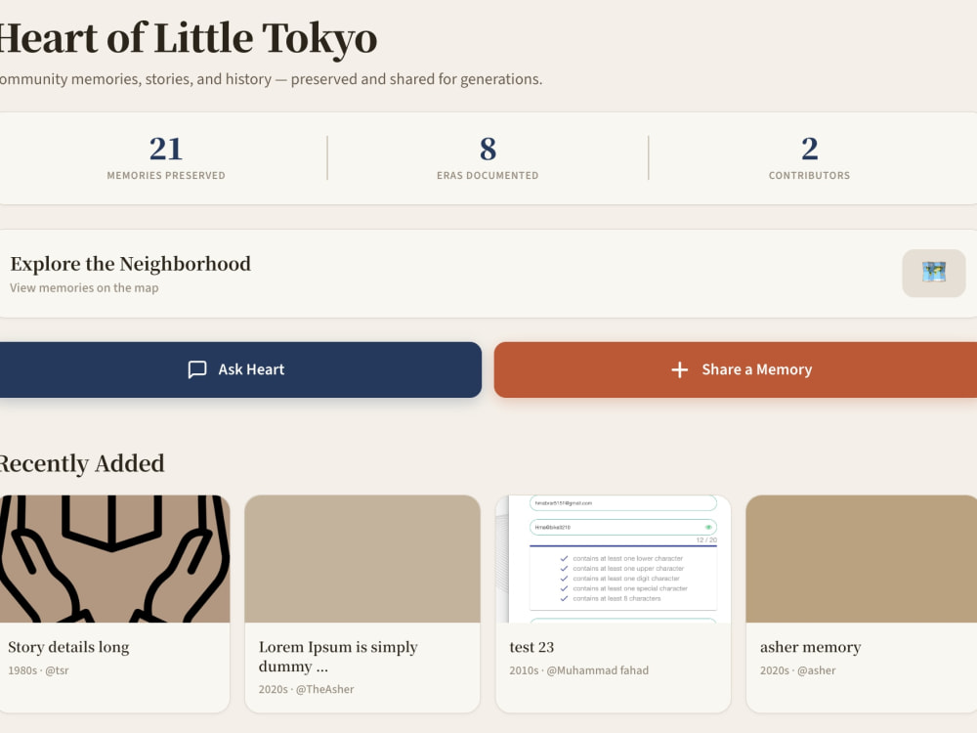Click the 'Lorem Ipsum is simply dummy ...' title
Viewport: 977px width, 733px height.
click(338, 657)
